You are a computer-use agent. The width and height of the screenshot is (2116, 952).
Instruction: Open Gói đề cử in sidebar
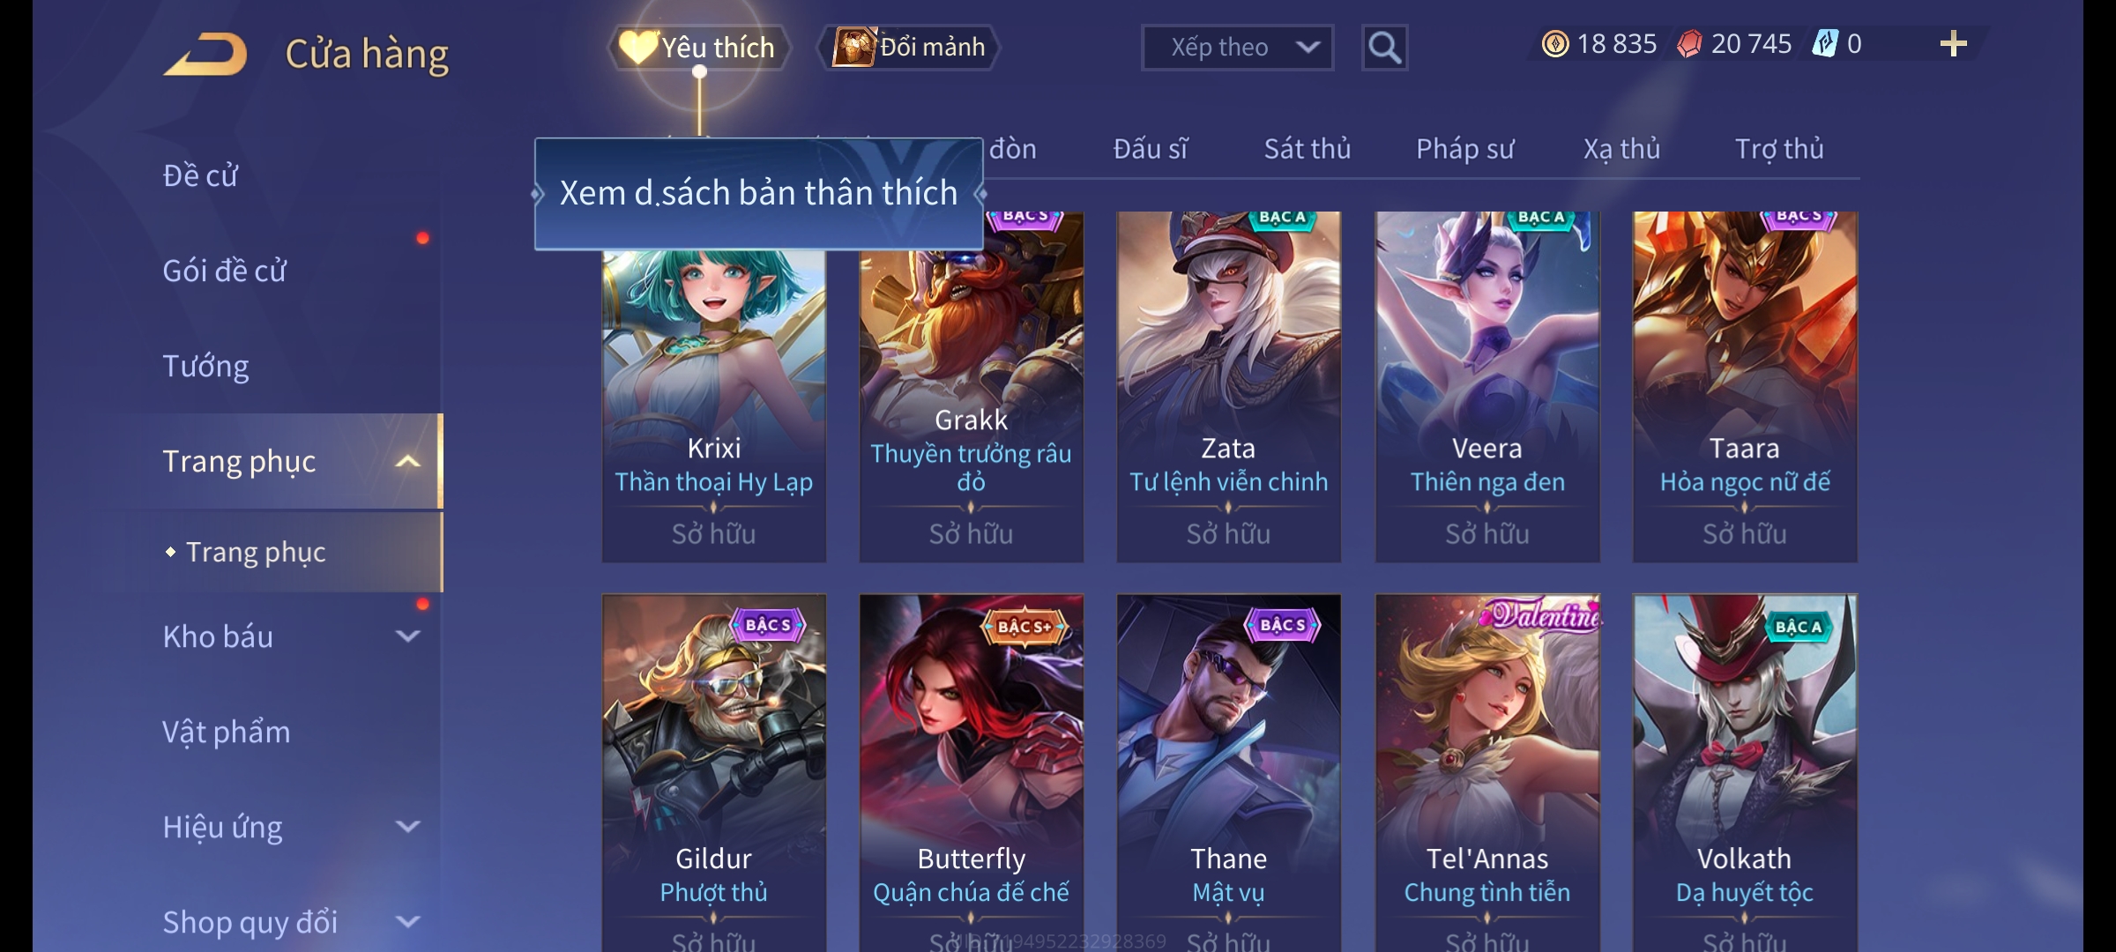[x=224, y=271]
